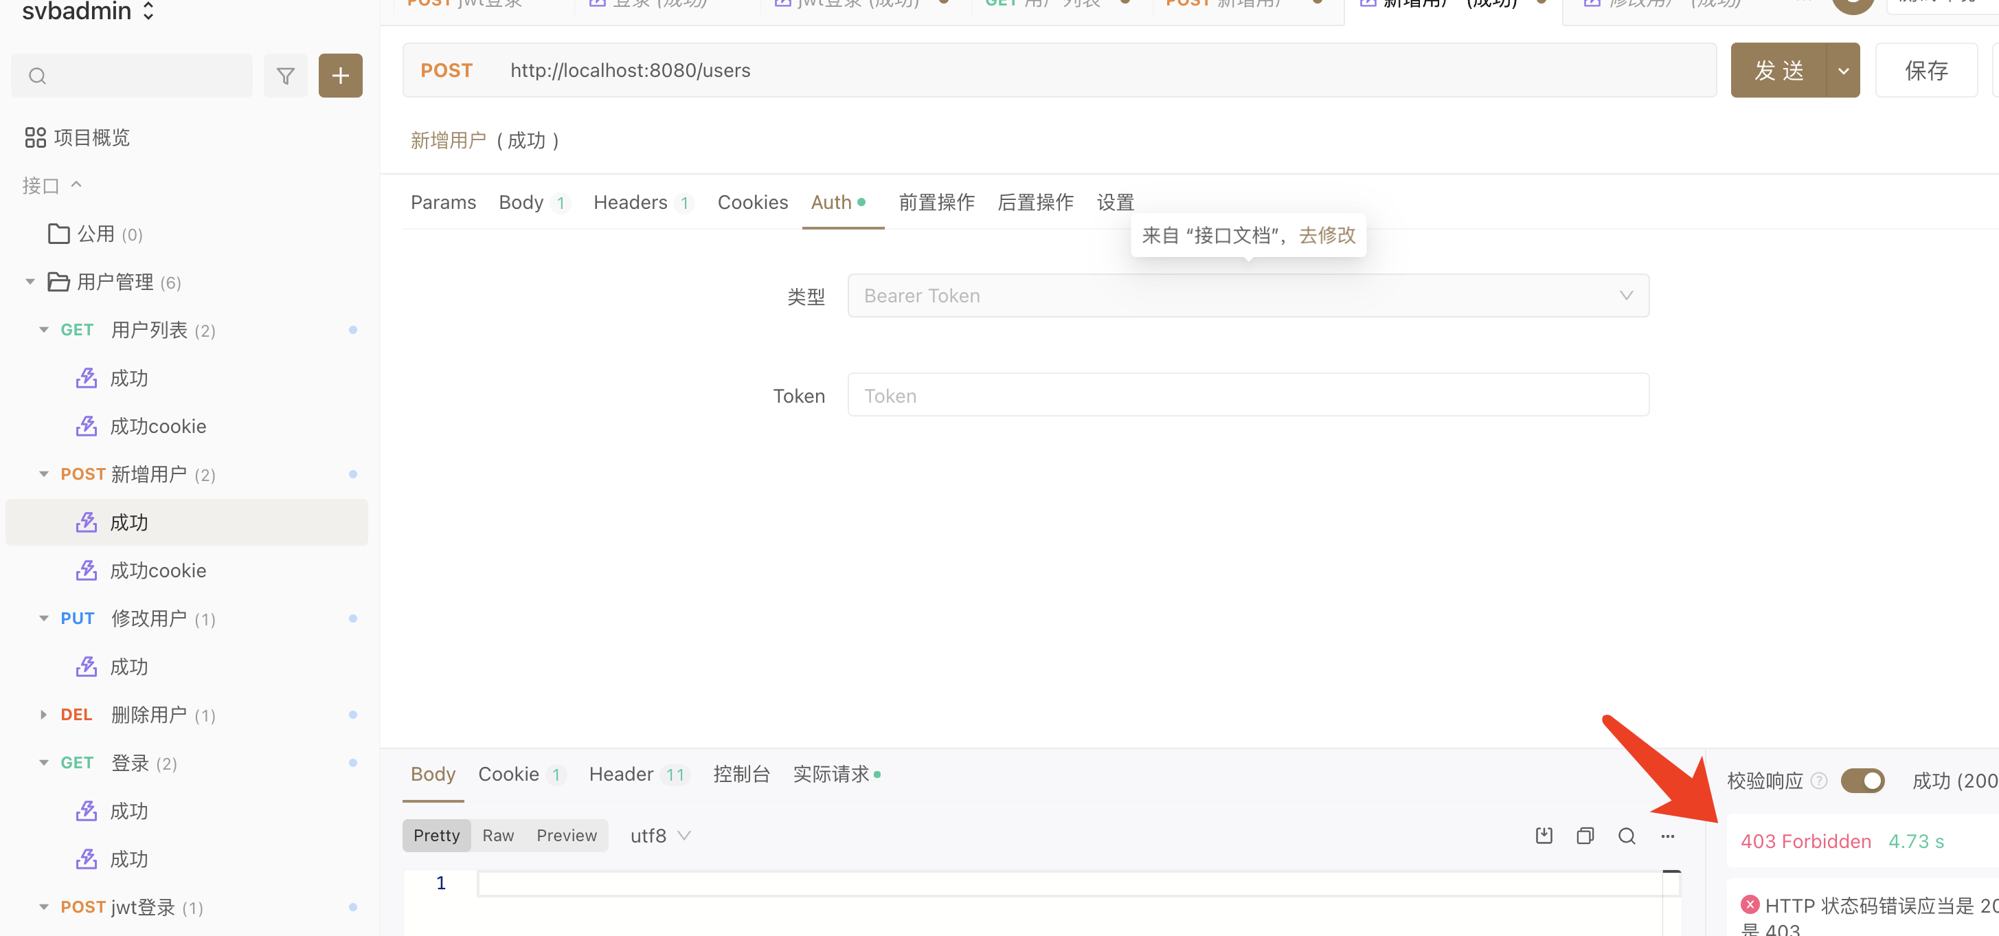Search within response using magnifier icon
The image size is (1999, 936).
pyautogui.click(x=1627, y=836)
